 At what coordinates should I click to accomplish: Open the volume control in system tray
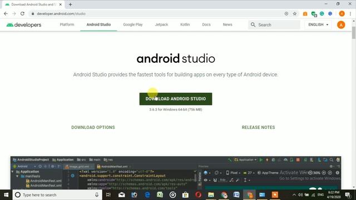point(300,195)
